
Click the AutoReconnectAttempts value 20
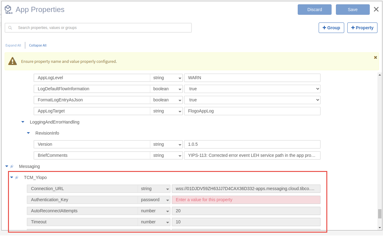246,211
